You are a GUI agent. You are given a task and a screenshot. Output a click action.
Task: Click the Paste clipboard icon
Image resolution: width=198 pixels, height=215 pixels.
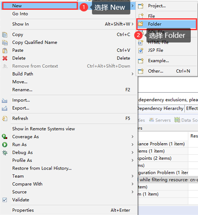coord(5,51)
